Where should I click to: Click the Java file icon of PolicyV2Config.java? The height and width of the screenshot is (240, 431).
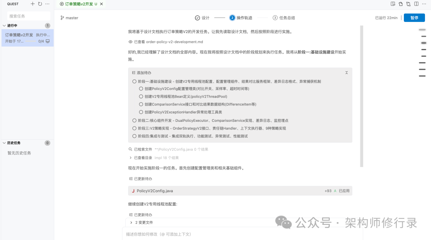point(133,191)
